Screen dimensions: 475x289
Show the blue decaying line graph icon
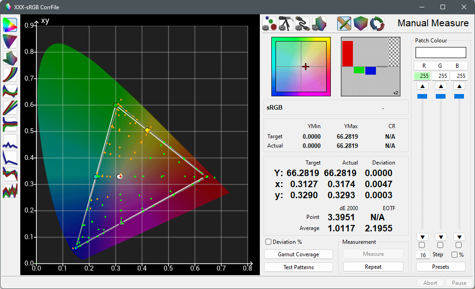pyautogui.click(x=10, y=158)
